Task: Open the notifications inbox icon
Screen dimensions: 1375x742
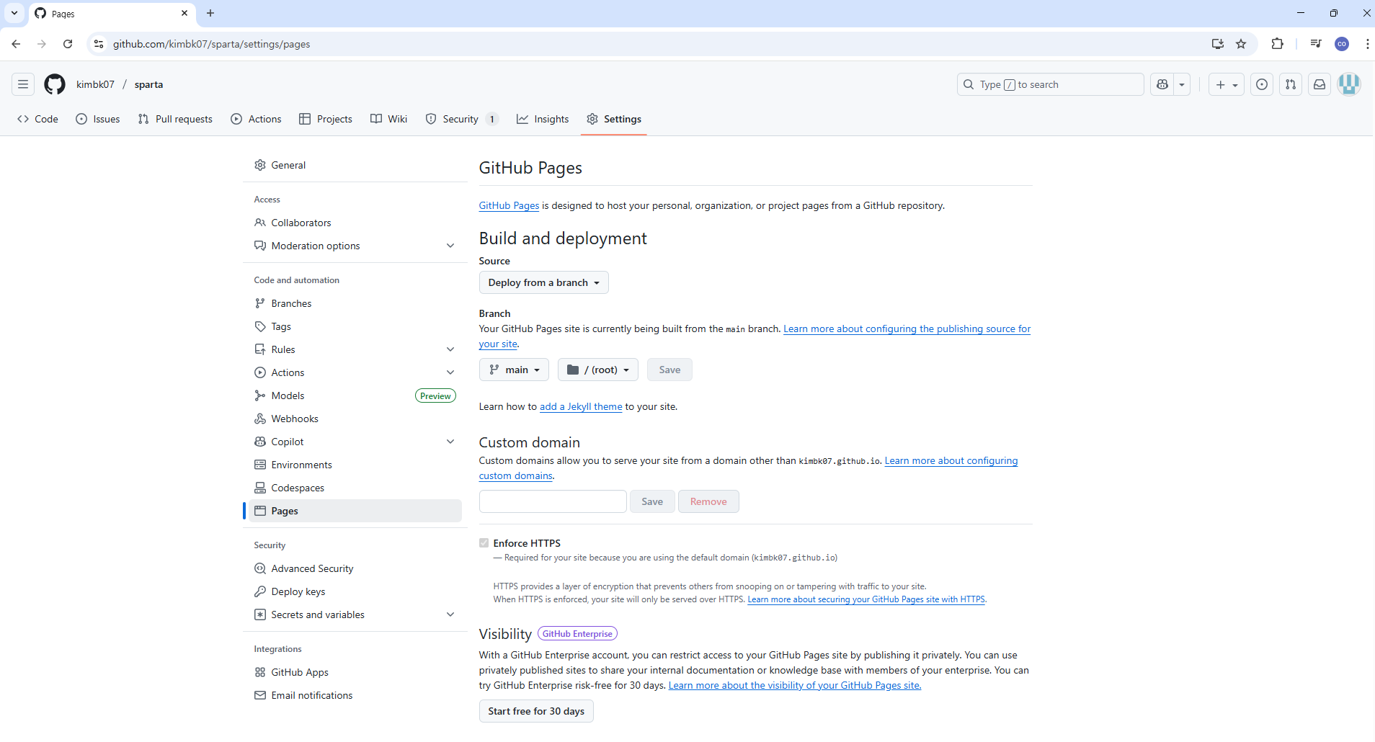Action: point(1320,84)
